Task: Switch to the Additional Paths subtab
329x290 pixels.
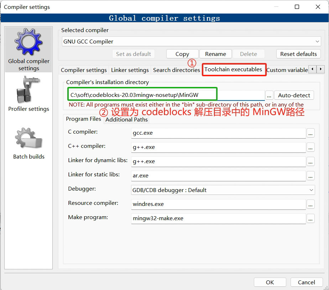Action: point(126,119)
